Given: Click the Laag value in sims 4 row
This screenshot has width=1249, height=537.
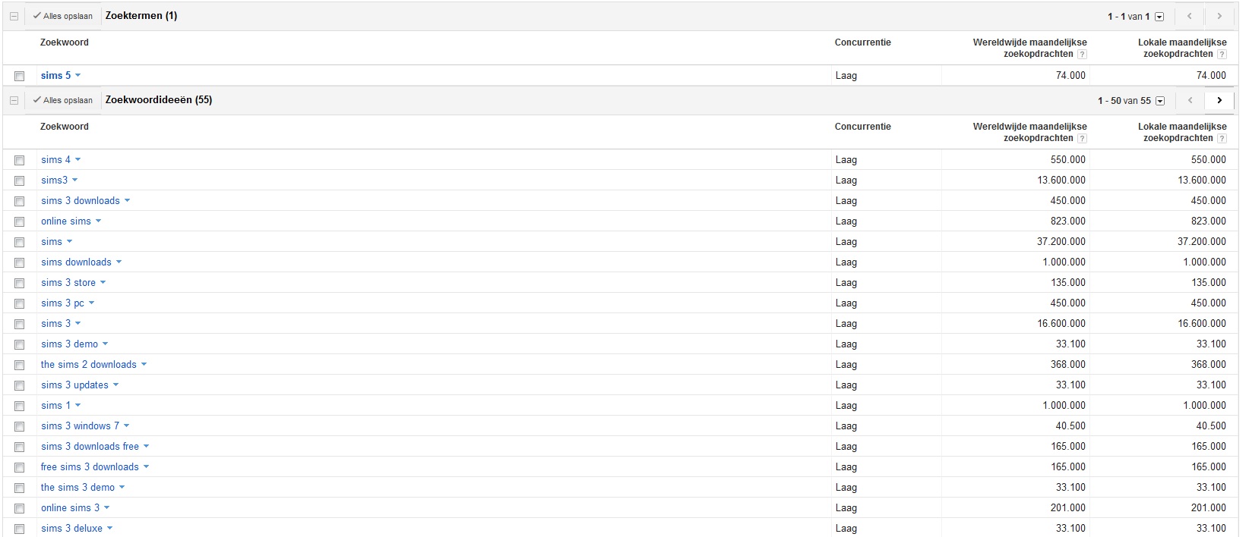Looking at the screenshot, I should tap(846, 160).
